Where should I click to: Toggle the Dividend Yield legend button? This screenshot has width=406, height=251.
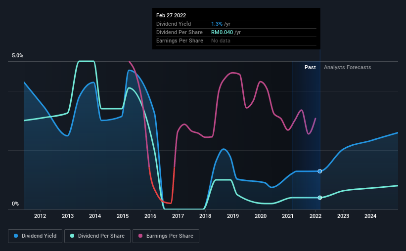click(35, 236)
